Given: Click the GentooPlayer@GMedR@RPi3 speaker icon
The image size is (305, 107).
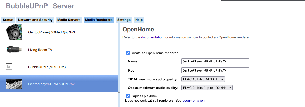Looking at the screenshot, I should 14,32.
